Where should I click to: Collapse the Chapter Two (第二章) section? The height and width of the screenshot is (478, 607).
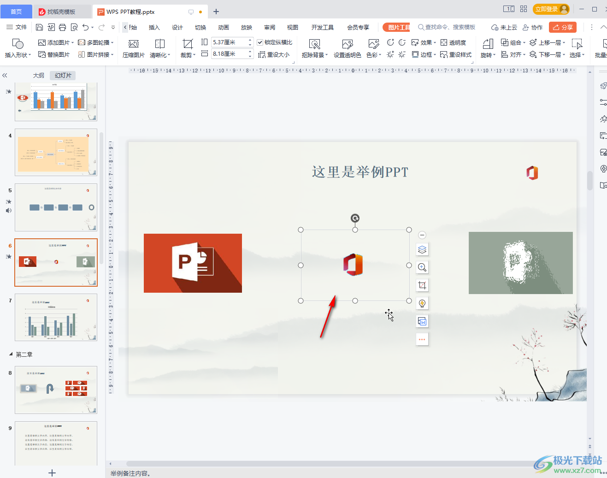coord(11,354)
